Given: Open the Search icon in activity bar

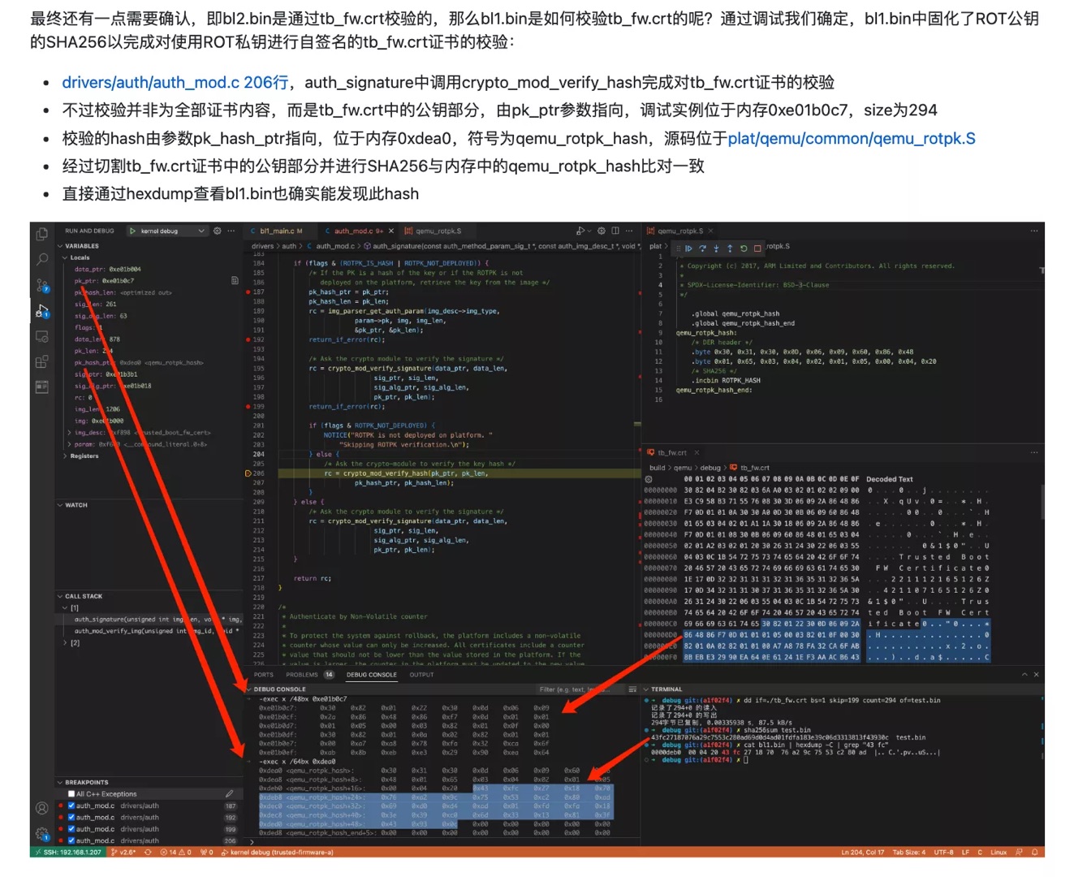Looking at the screenshot, I should [42, 259].
